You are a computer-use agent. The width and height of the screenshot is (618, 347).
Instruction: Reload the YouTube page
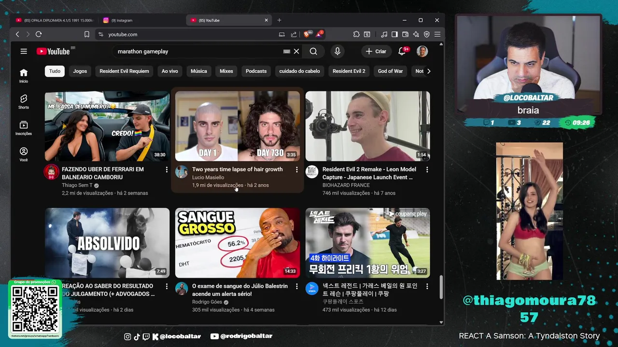pyautogui.click(x=39, y=34)
